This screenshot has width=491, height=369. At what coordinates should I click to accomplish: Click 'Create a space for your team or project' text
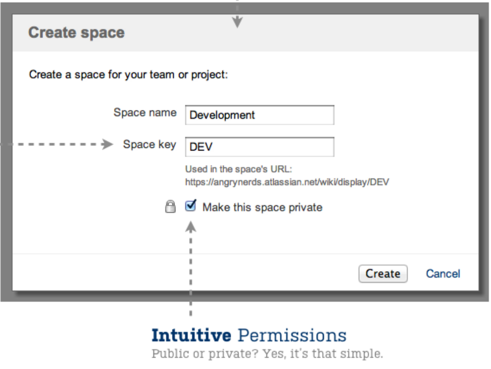click(x=128, y=75)
